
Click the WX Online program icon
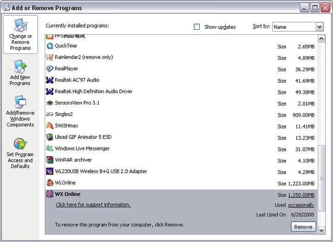[50, 194]
